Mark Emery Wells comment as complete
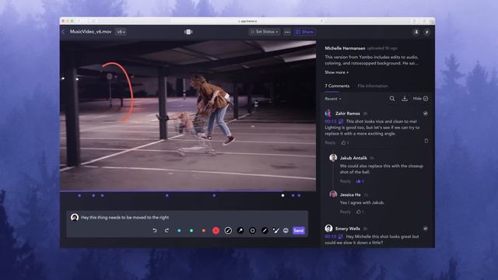 pos(426,229)
